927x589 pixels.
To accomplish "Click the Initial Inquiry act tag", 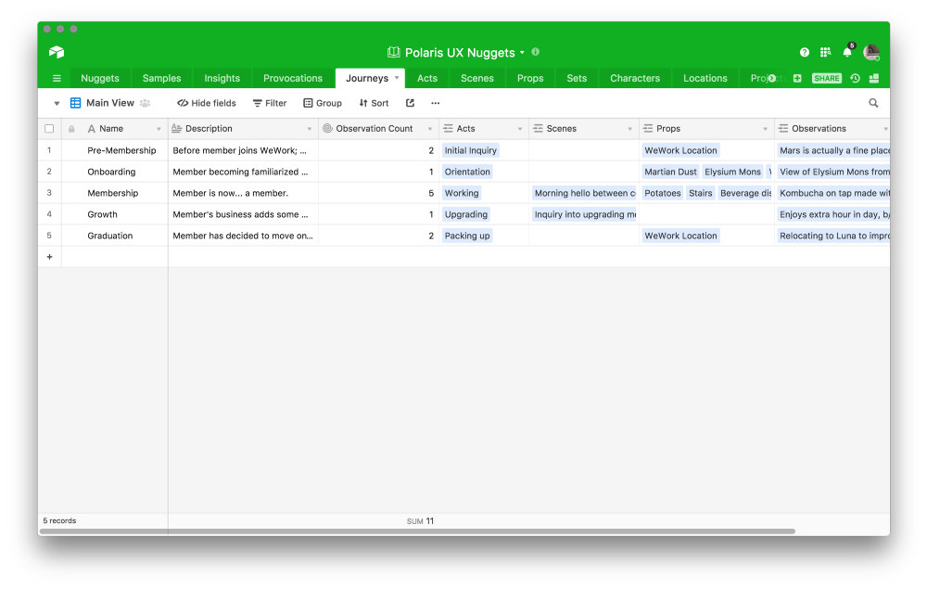I will tap(471, 150).
